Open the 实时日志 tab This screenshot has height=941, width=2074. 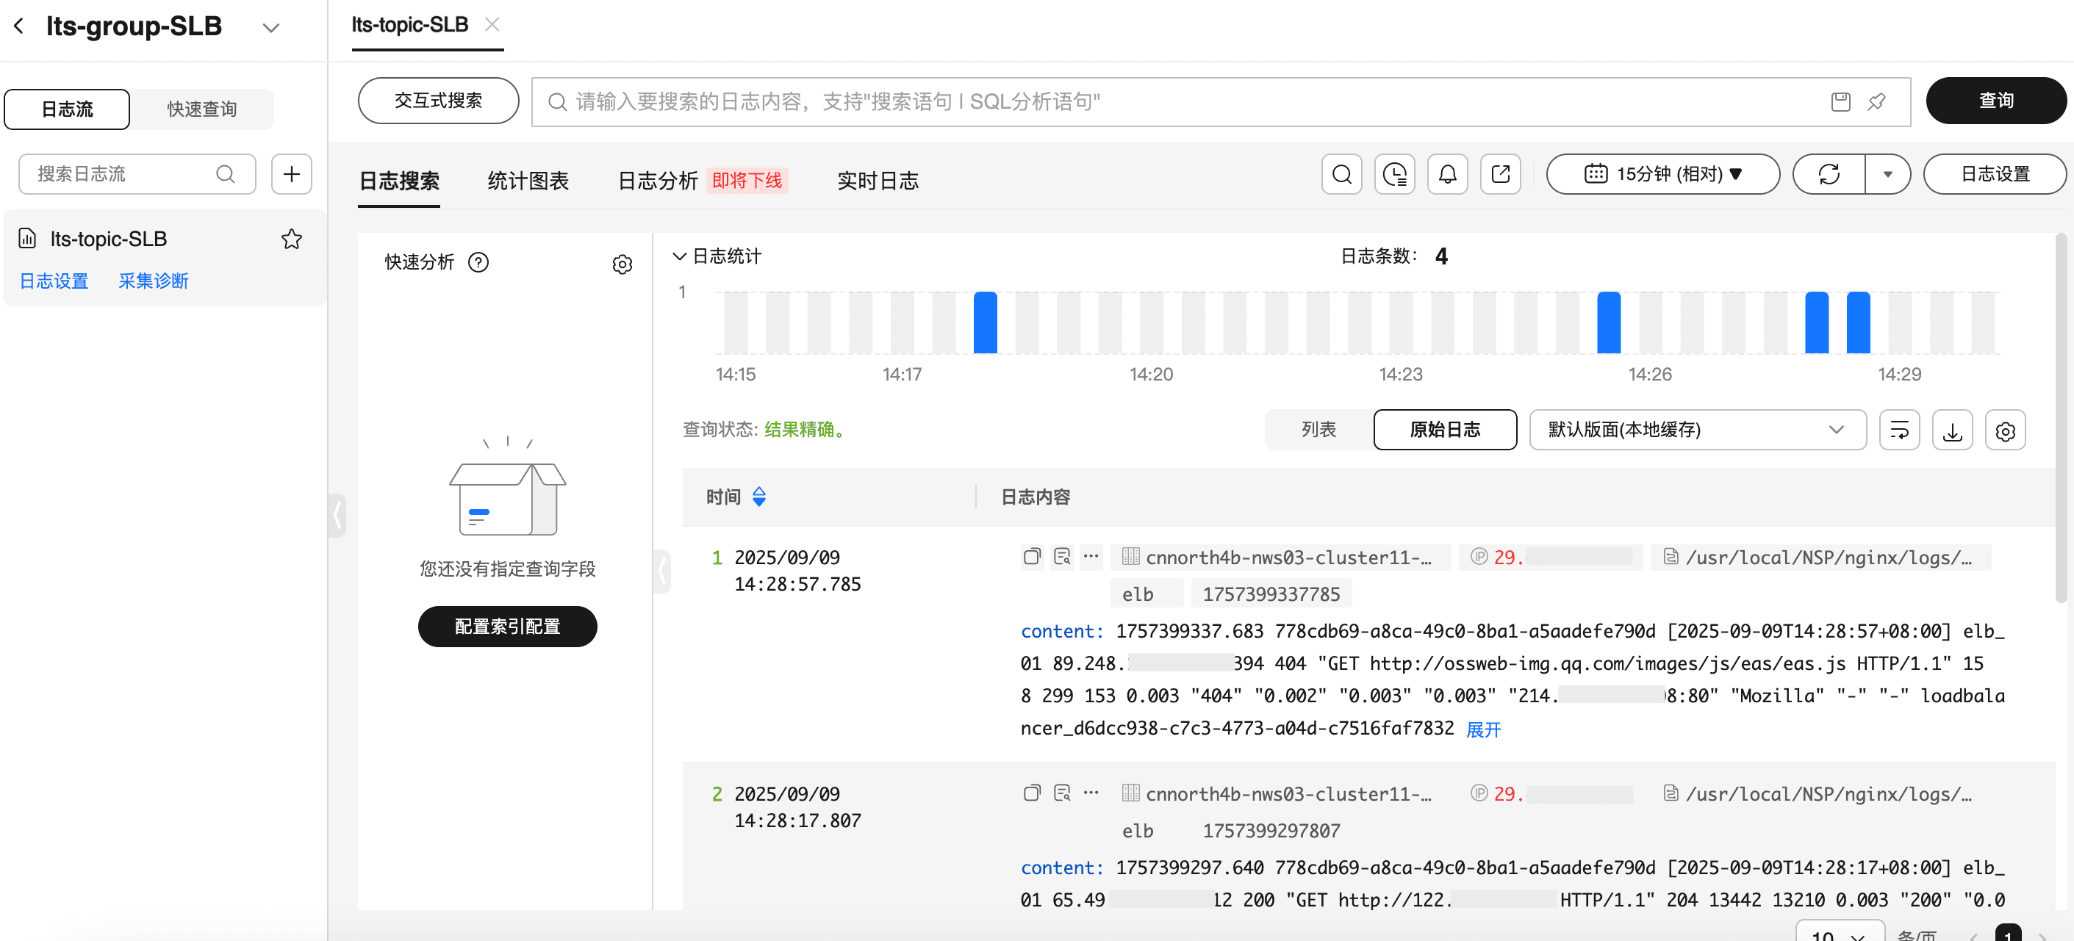click(877, 180)
